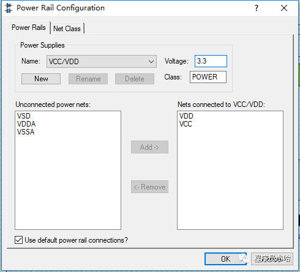Open the power supply Name dropdown

102,61
